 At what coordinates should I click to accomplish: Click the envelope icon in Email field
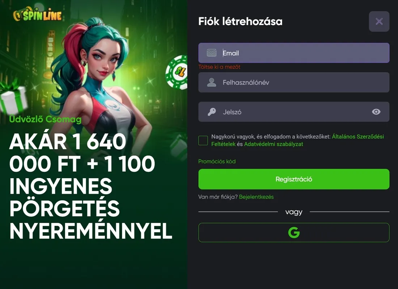click(211, 53)
